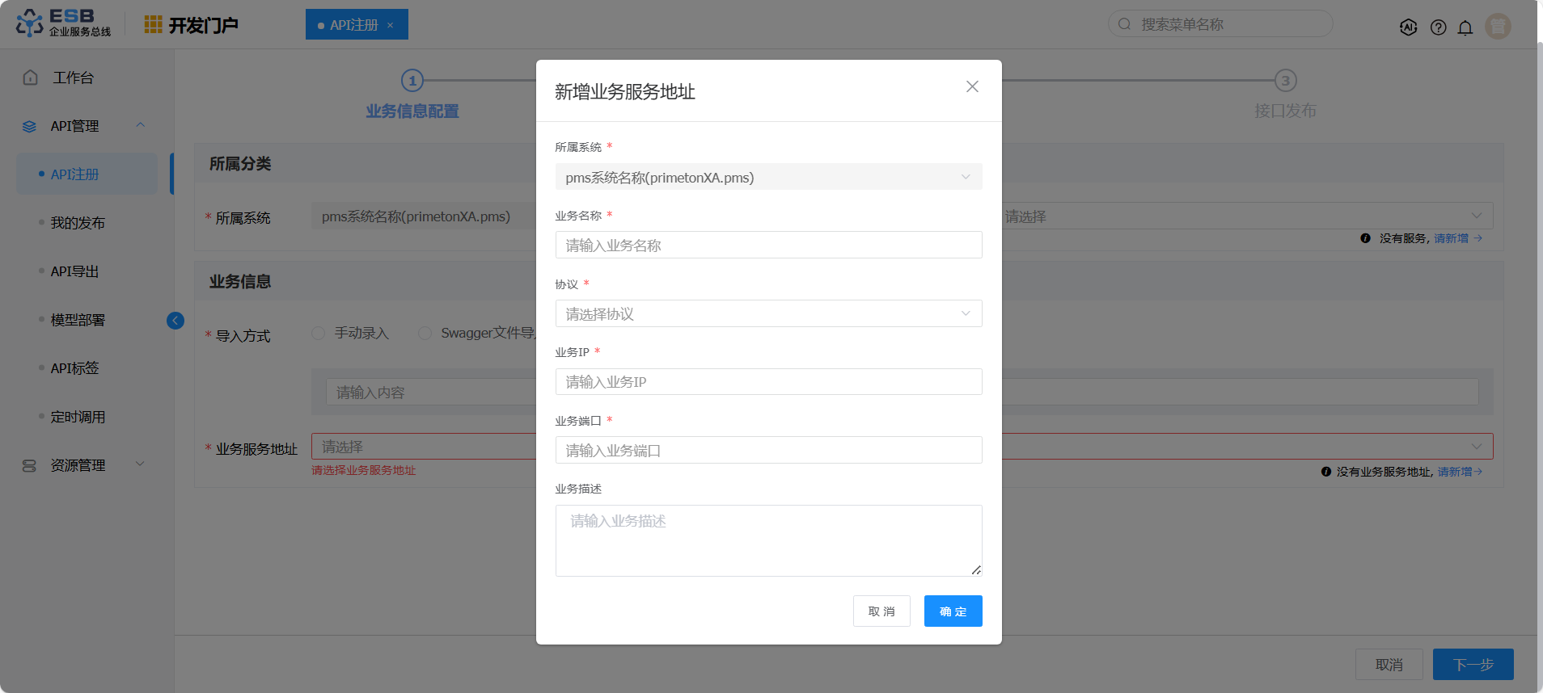Viewport: 1543px width, 693px height.
Task: Click the 业务名称 input field
Action: (768, 245)
